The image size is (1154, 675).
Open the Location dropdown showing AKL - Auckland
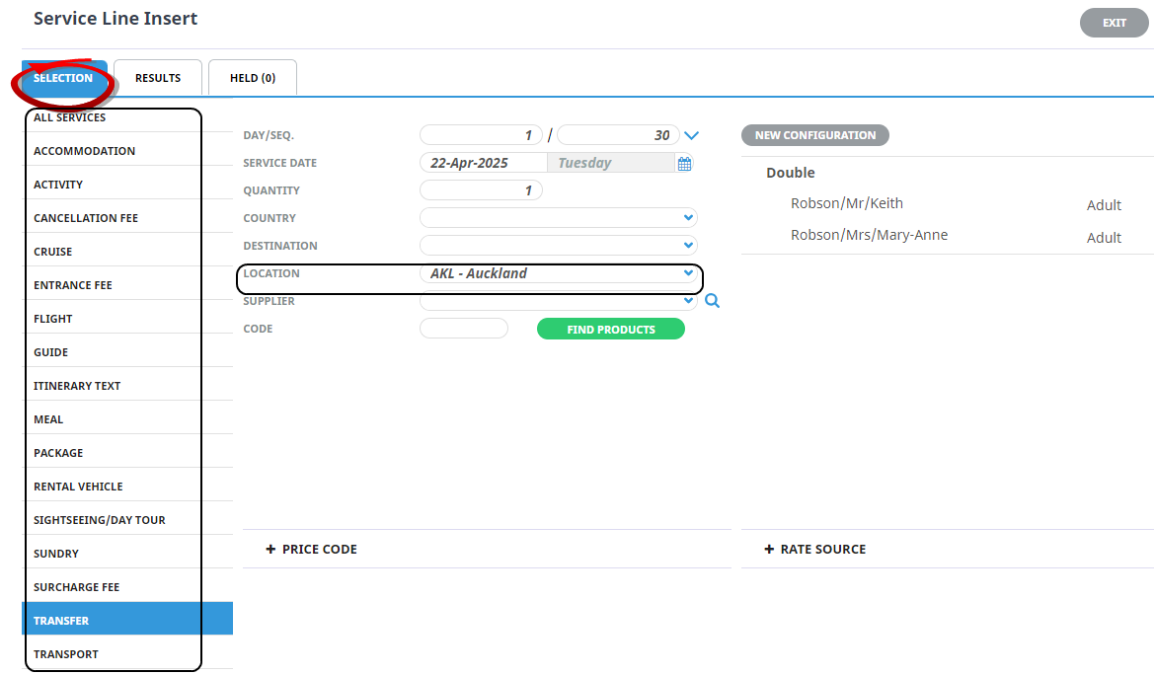[x=559, y=273]
